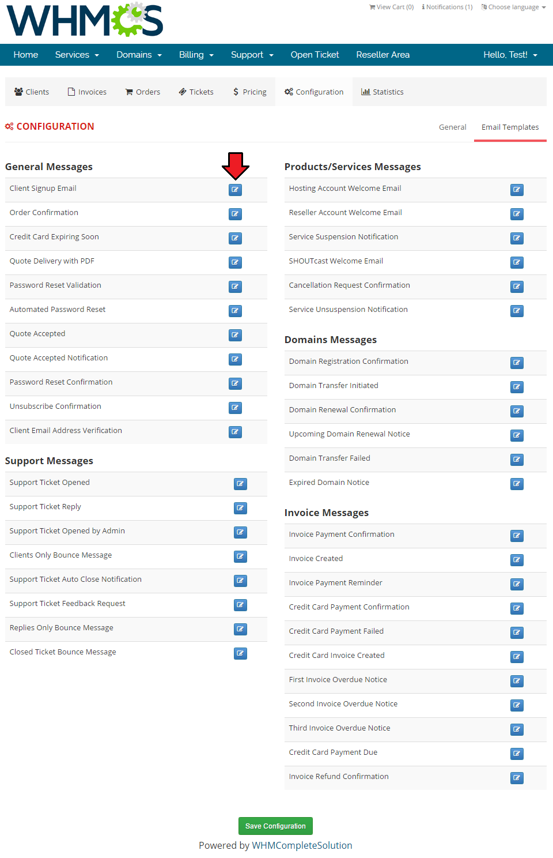Edit Invoice Created email template
This screenshot has width=553, height=858.
(x=517, y=560)
